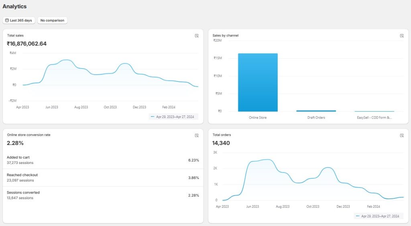Image resolution: width=411 pixels, height=226 pixels.
Task: Click the ₹16,876,062.64 total sales amount
Action: click(x=27, y=44)
